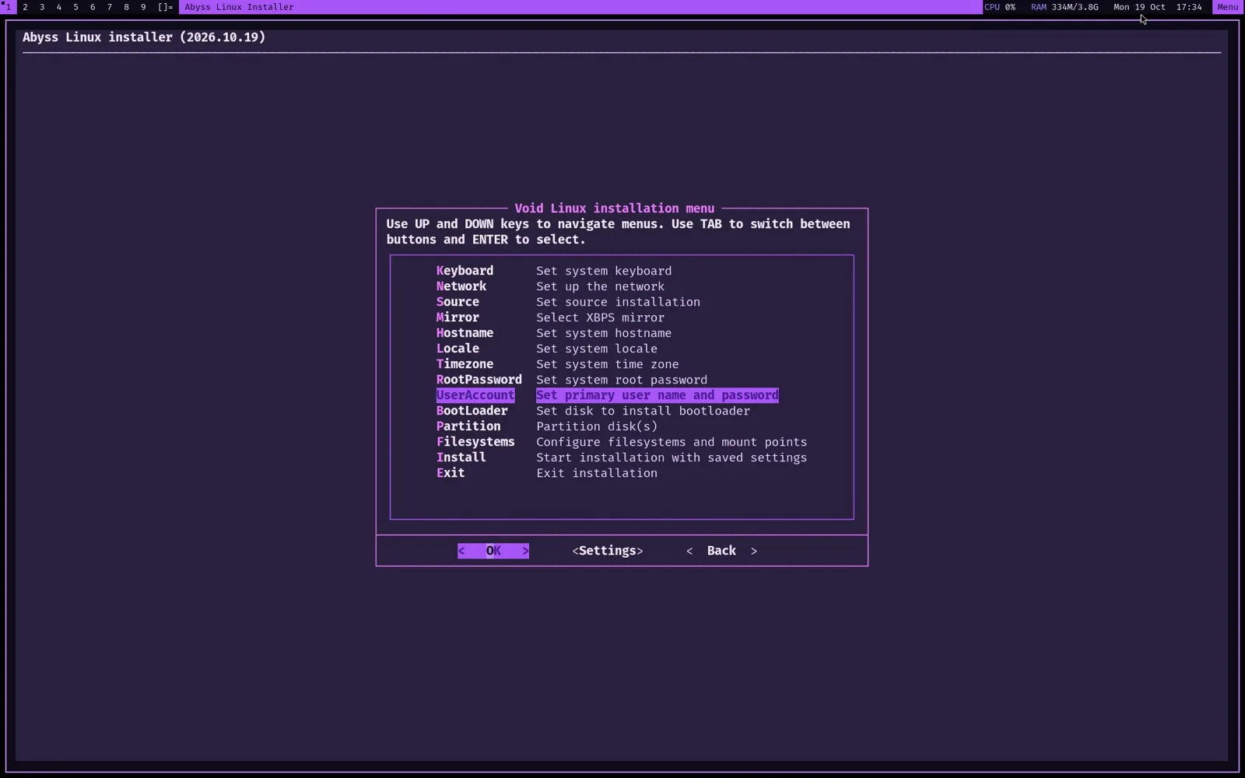The image size is (1245, 778).
Task: Click the OK button
Action: [493, 551]
